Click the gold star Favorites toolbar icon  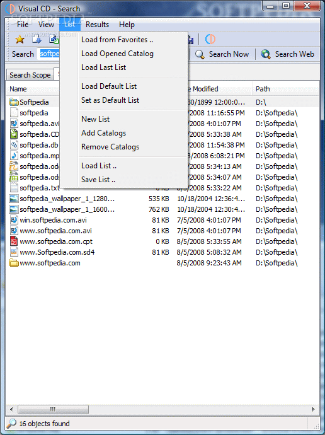click(20, 39)
